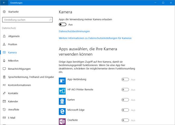Screen dimensions: 175x125
Task: Click the back arrow in the title bar
Action: coord(4,3)
